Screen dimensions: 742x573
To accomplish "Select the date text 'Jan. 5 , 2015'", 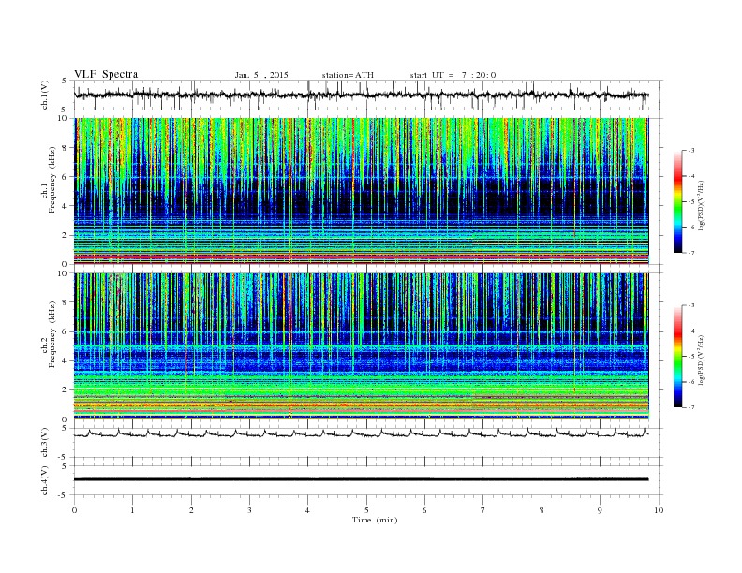I will tap(261, 75).
